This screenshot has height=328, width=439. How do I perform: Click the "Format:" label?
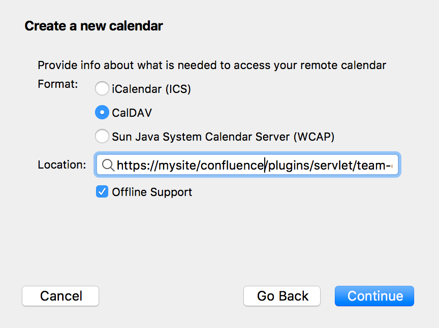[x=57, y=84]
